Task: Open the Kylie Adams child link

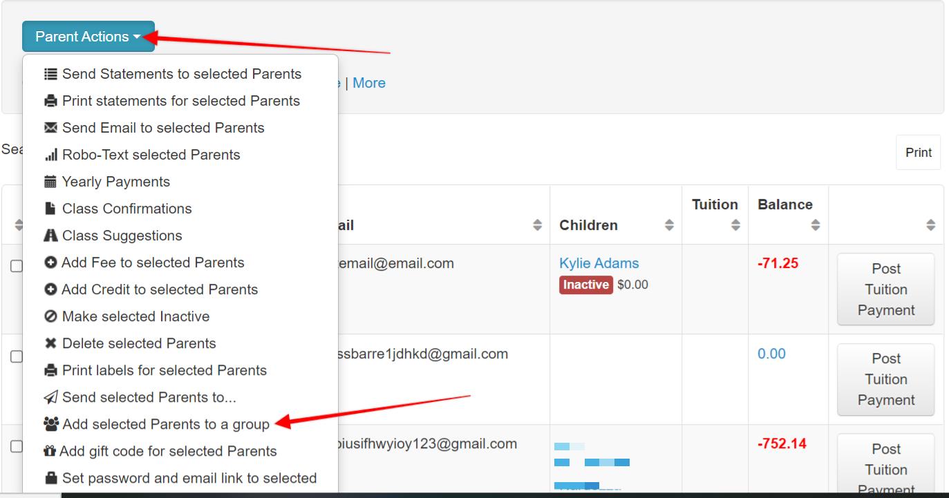Action: 599,263
